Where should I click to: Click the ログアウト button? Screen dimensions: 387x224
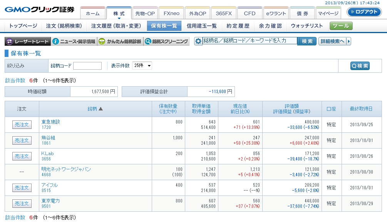click(x=364, y=12)
